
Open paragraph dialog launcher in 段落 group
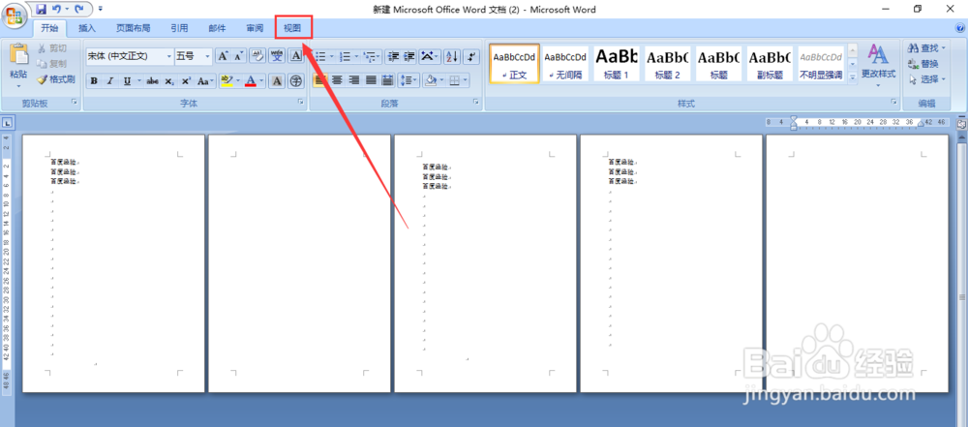476,102
